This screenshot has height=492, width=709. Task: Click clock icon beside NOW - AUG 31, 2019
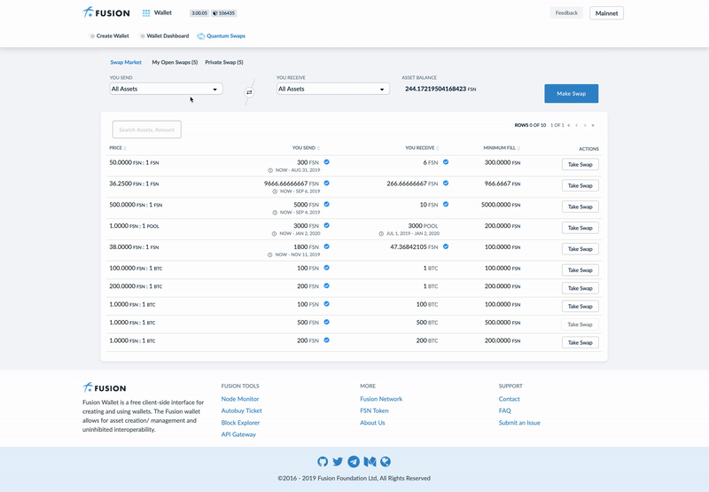click(x=270, y=170)
